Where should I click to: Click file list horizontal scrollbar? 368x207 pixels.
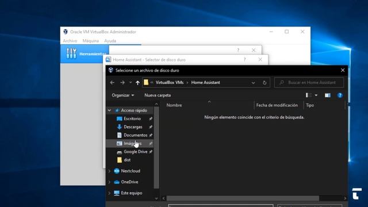pos(243,198)
